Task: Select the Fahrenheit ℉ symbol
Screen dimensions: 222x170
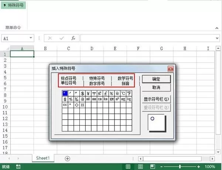Action: (129, 93)
